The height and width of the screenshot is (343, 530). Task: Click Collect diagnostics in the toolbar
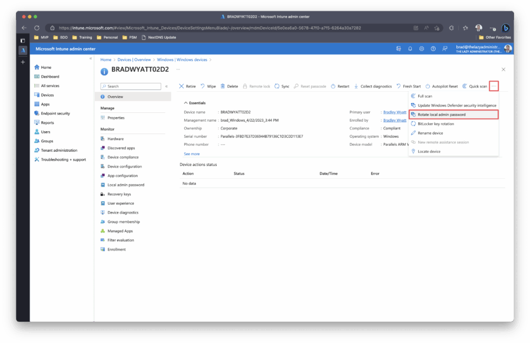pyautogui.click(x=373, y=86)
